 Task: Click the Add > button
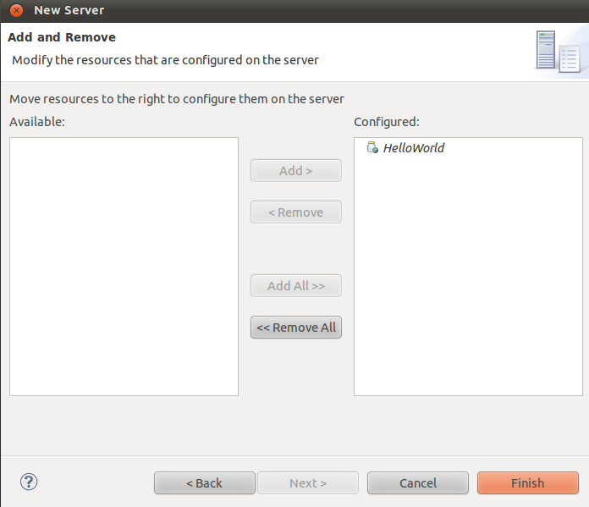(295, 171)
